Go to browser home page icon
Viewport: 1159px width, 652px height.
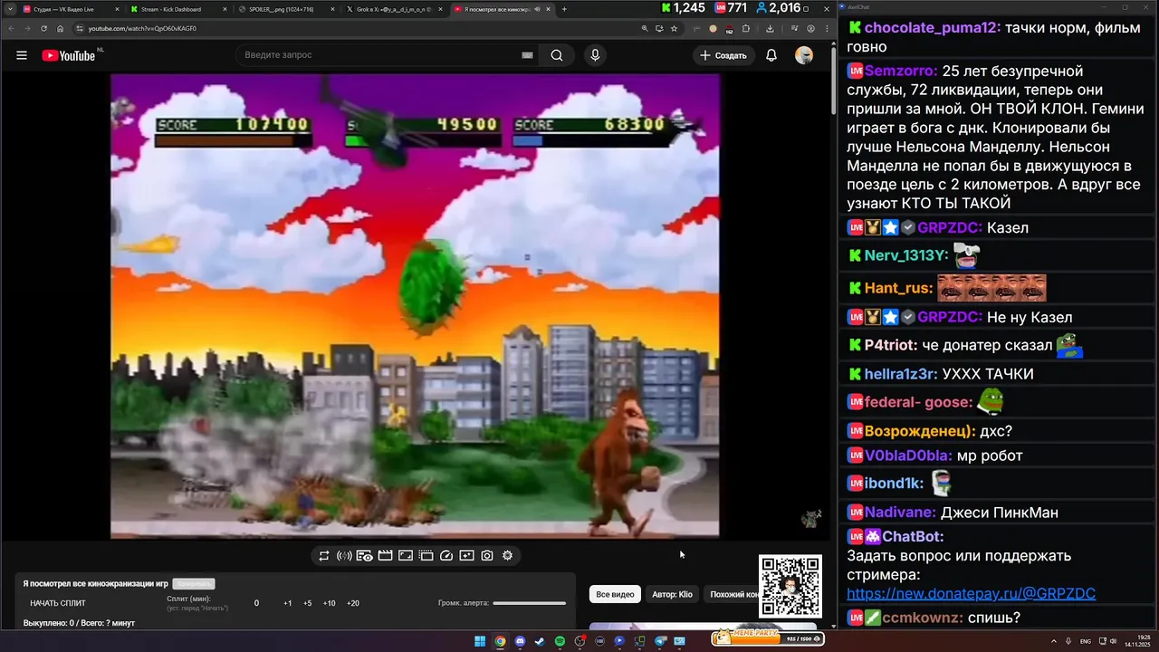[61, 28]
